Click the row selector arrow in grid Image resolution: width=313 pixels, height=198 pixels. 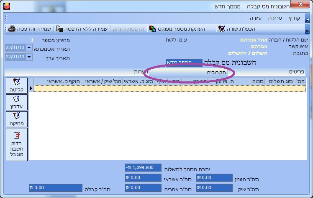click(31, 88)
